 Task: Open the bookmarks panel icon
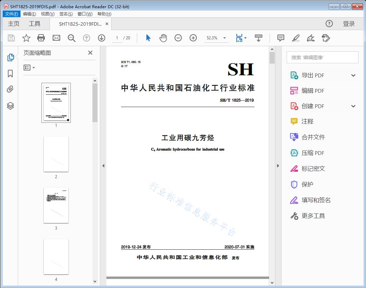click(x=10, y=74)
